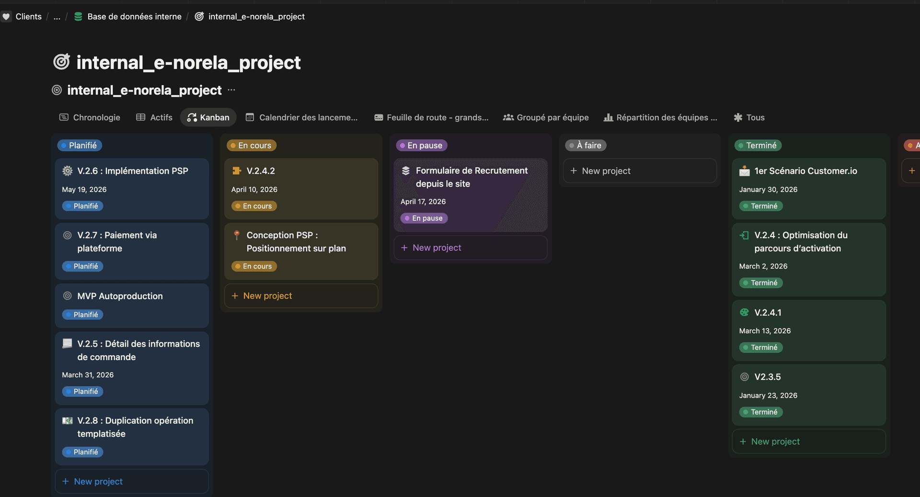Click the April 17, 2026 date on Formulaire card
Viewport: 920px width, 497px height.
[423, 202]
